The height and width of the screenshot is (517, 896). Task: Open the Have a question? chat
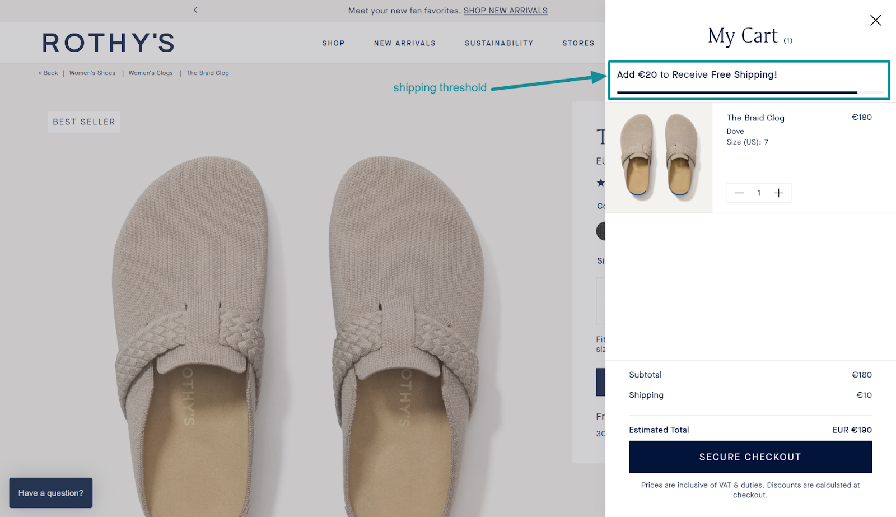(x=51, y=493)
